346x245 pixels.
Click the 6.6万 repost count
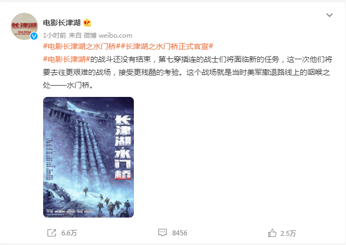pyautogui.click(x=69, y=233)
